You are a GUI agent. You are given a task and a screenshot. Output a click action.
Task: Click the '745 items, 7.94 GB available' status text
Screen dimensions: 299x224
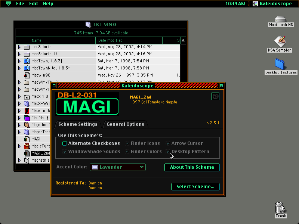coord(101,33)
